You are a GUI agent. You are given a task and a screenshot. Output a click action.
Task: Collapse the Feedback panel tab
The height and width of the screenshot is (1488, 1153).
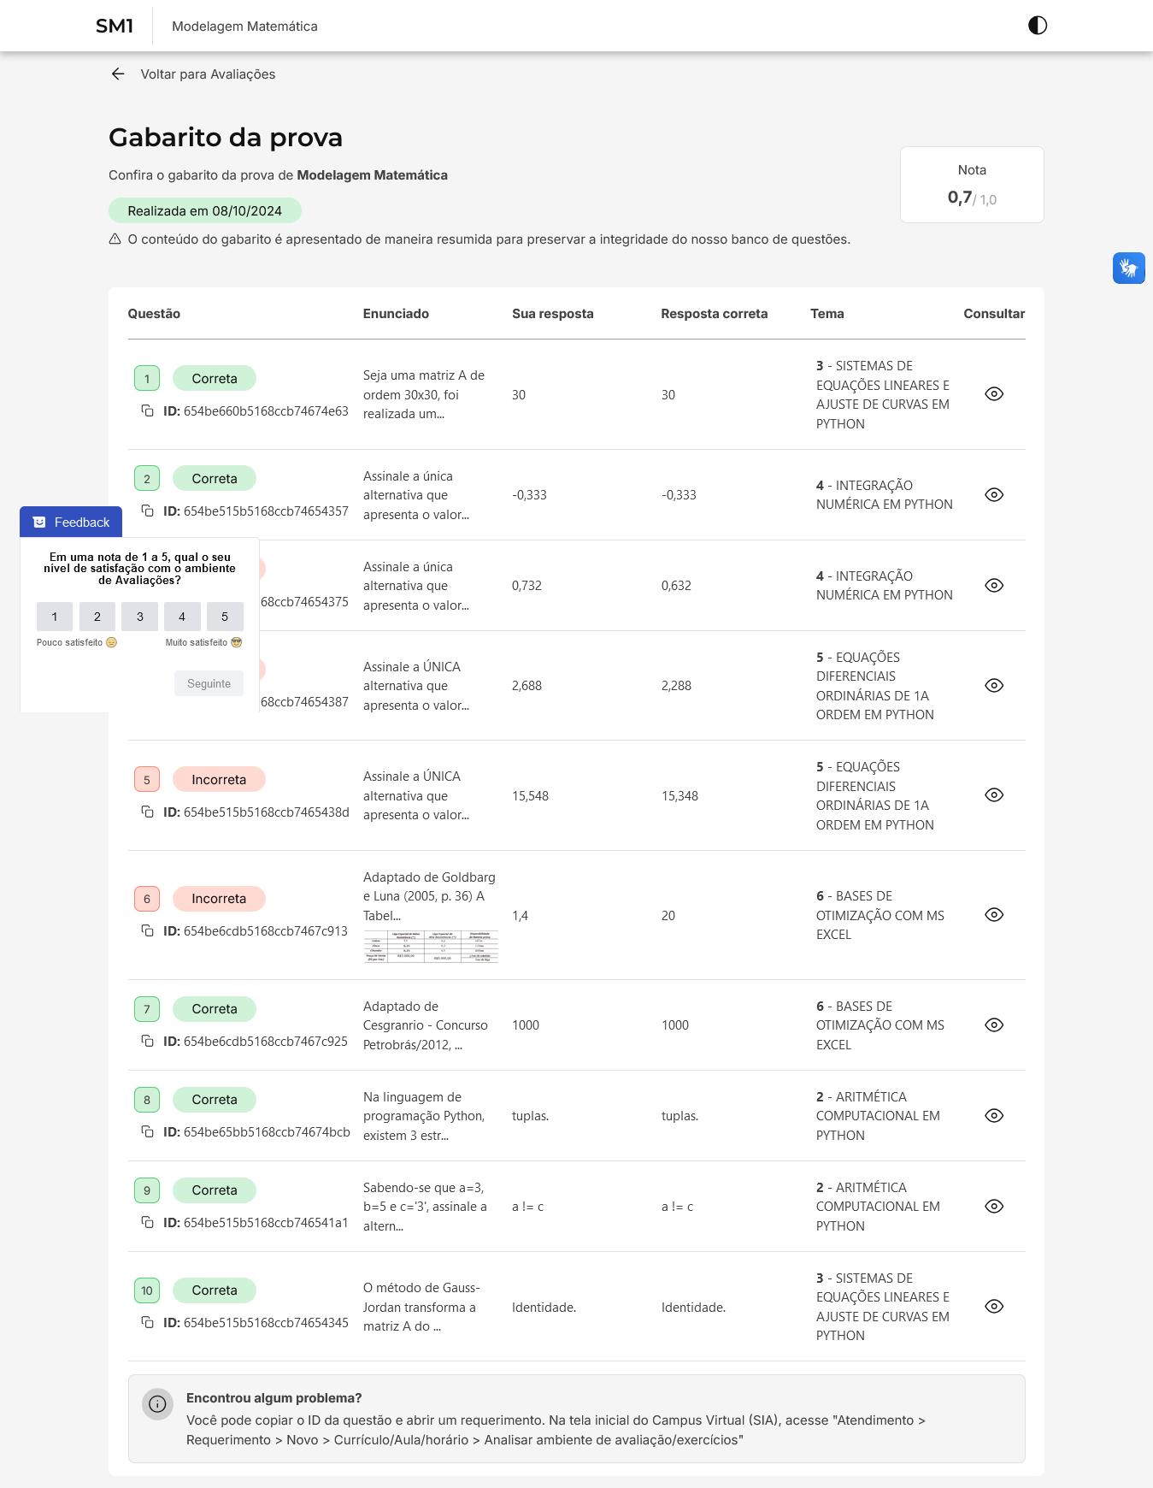coord(71,523)
